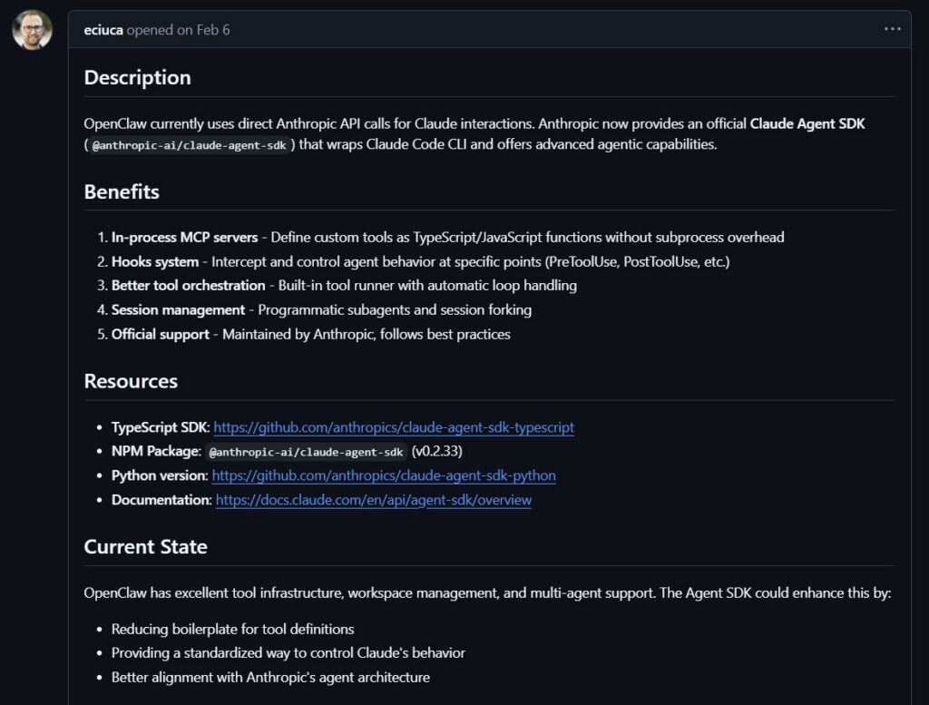Click the 'OpenClaw has excellent tool infrastructure' paragraph
The image size is (929, 705).
click(487, 593)
